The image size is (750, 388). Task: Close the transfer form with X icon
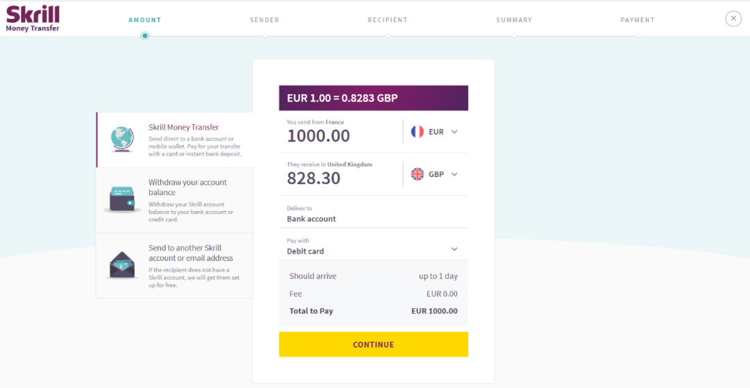click(733, 19)
